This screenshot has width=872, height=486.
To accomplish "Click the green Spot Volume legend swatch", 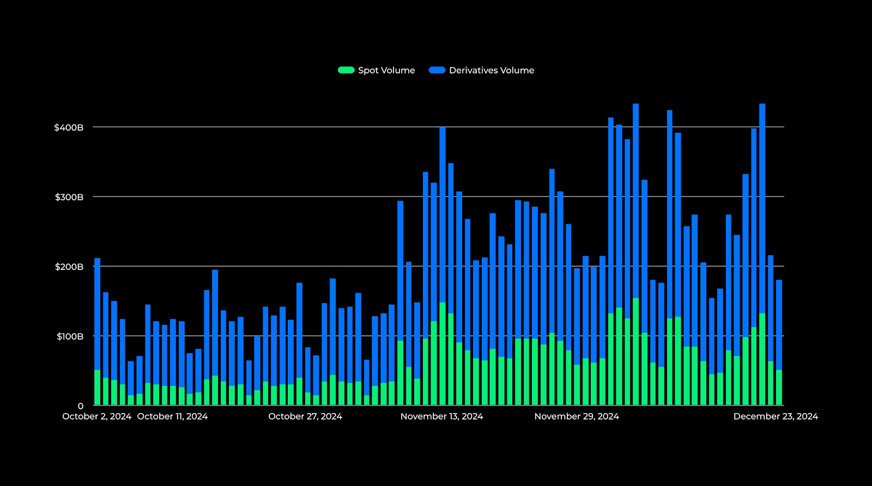I will click(x=346, y=70).
